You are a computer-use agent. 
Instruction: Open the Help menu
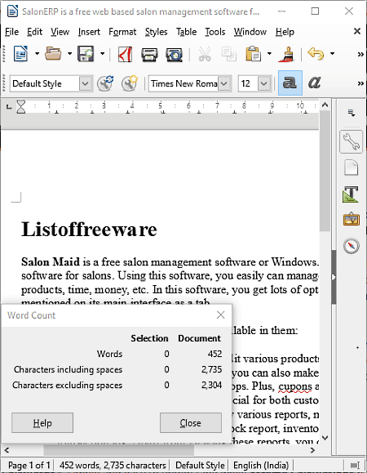pos(285,32)
